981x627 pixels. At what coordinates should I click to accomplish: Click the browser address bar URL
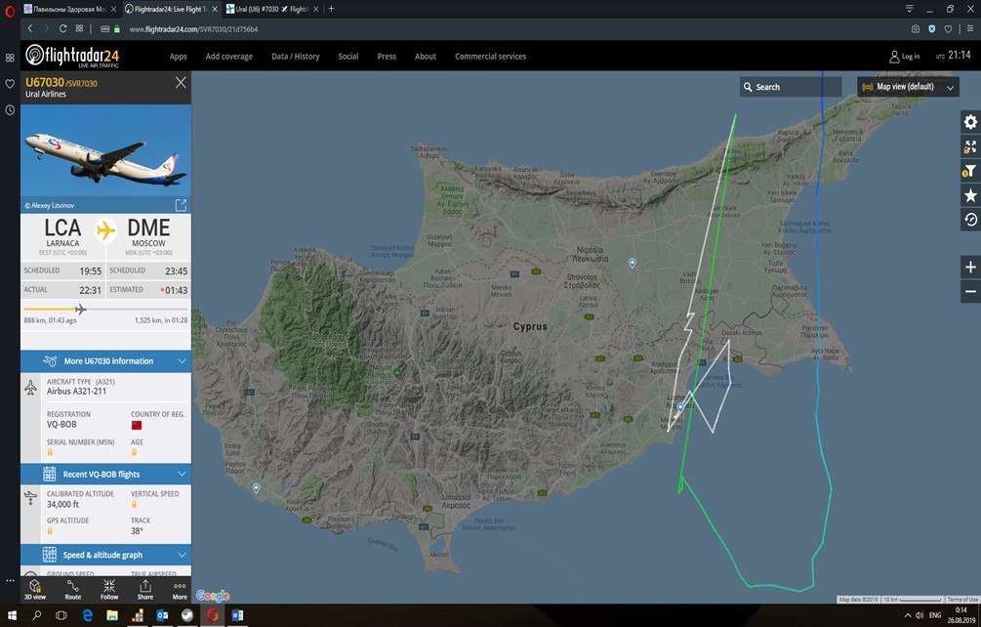coord(193,29)
